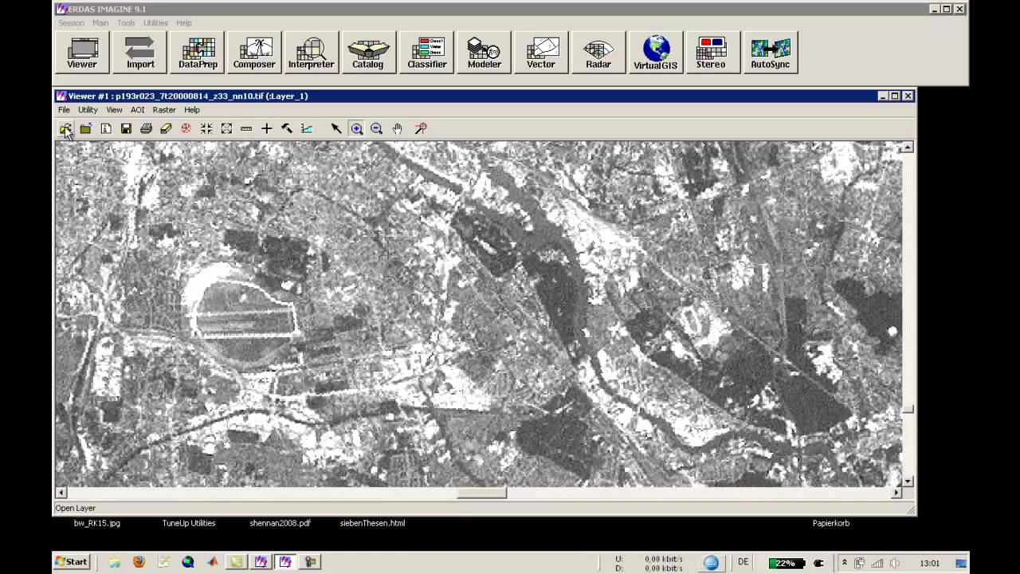Save the top layer with the floppy icon
1020x574 pixels.
(126, 128)
